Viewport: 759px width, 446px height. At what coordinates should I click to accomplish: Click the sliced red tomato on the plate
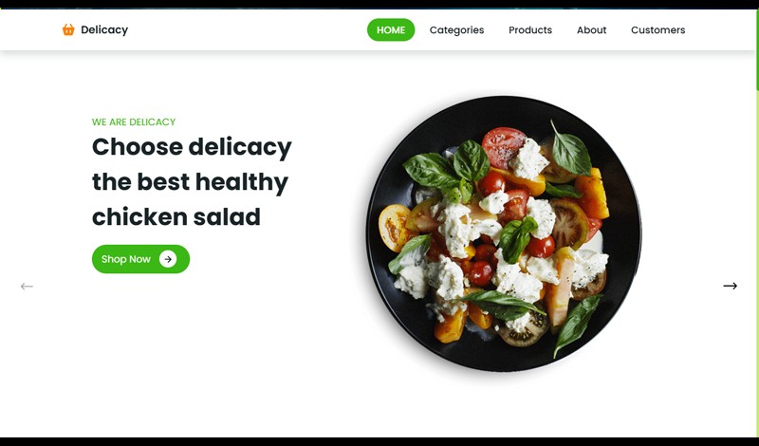click(x=502, y=146)
